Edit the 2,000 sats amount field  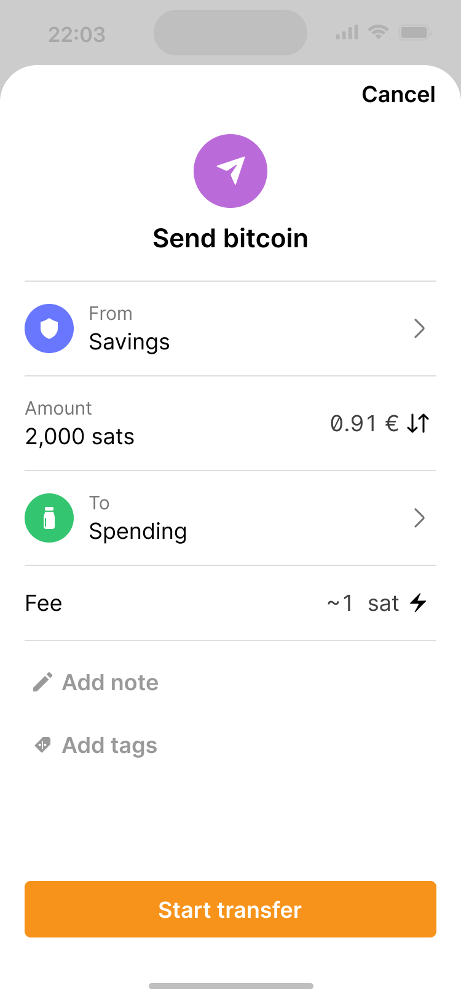click(80, 437)
